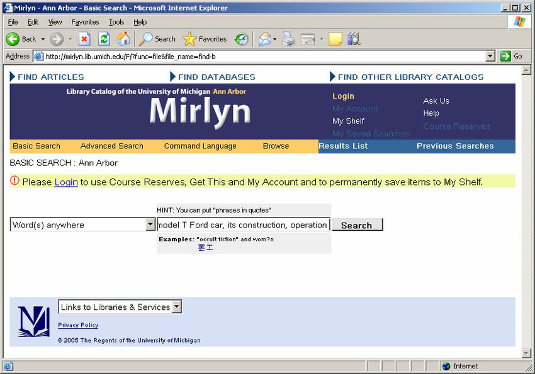Click the My Saved Searches link

click(x=371, y=133)
